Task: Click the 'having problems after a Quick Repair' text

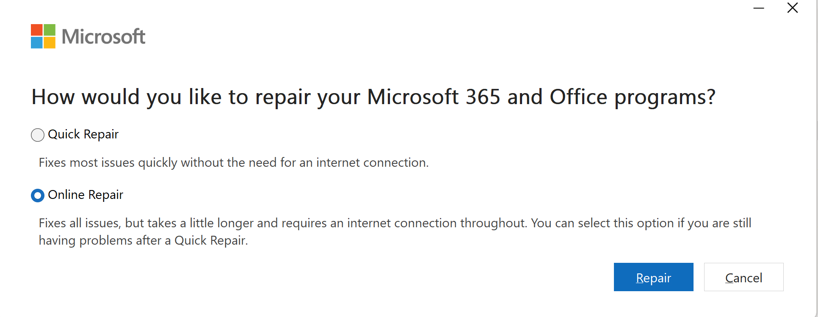Action: tap(144, 241)
